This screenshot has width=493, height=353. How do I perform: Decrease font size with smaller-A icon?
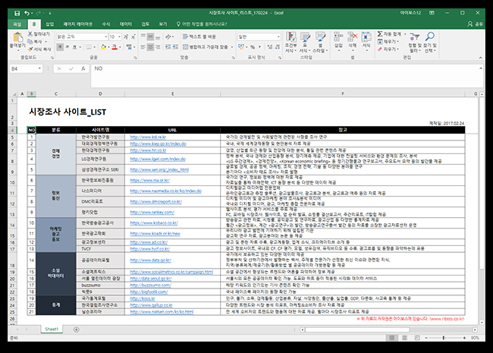(x=133, y=36)
